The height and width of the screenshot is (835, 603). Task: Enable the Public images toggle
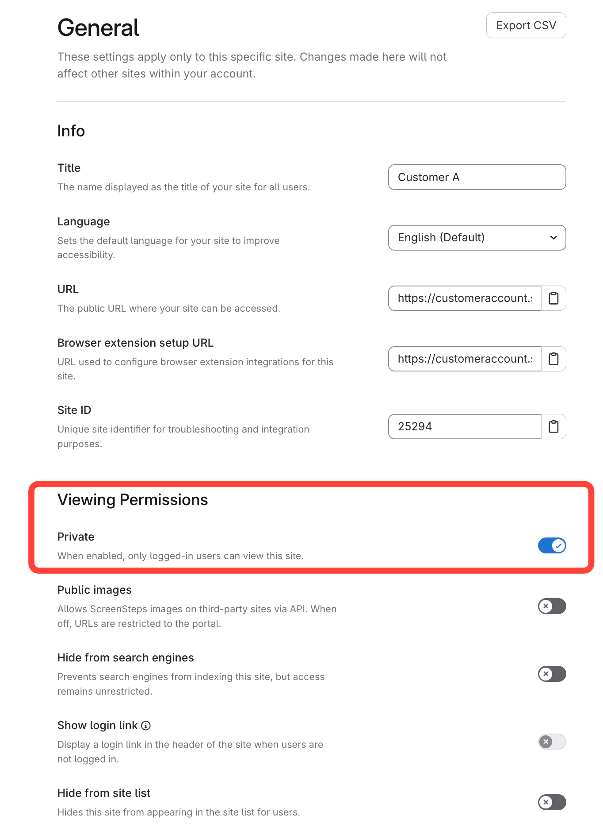tap(552, 606)
